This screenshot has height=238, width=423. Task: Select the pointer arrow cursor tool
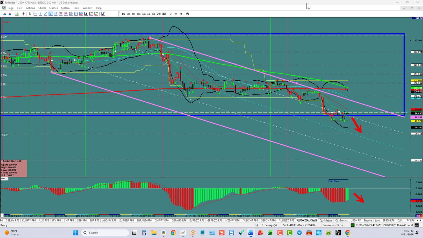point(30,14)
